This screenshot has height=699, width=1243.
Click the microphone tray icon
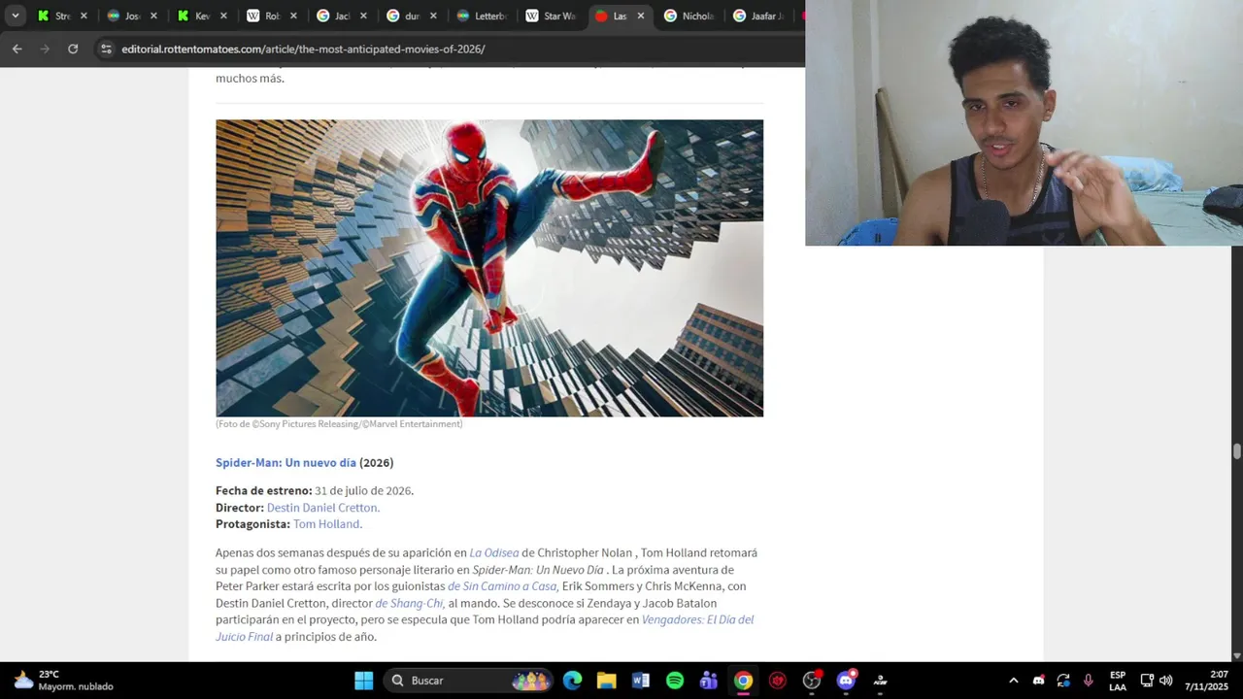pyautogui.click(x=1089, y=681)
